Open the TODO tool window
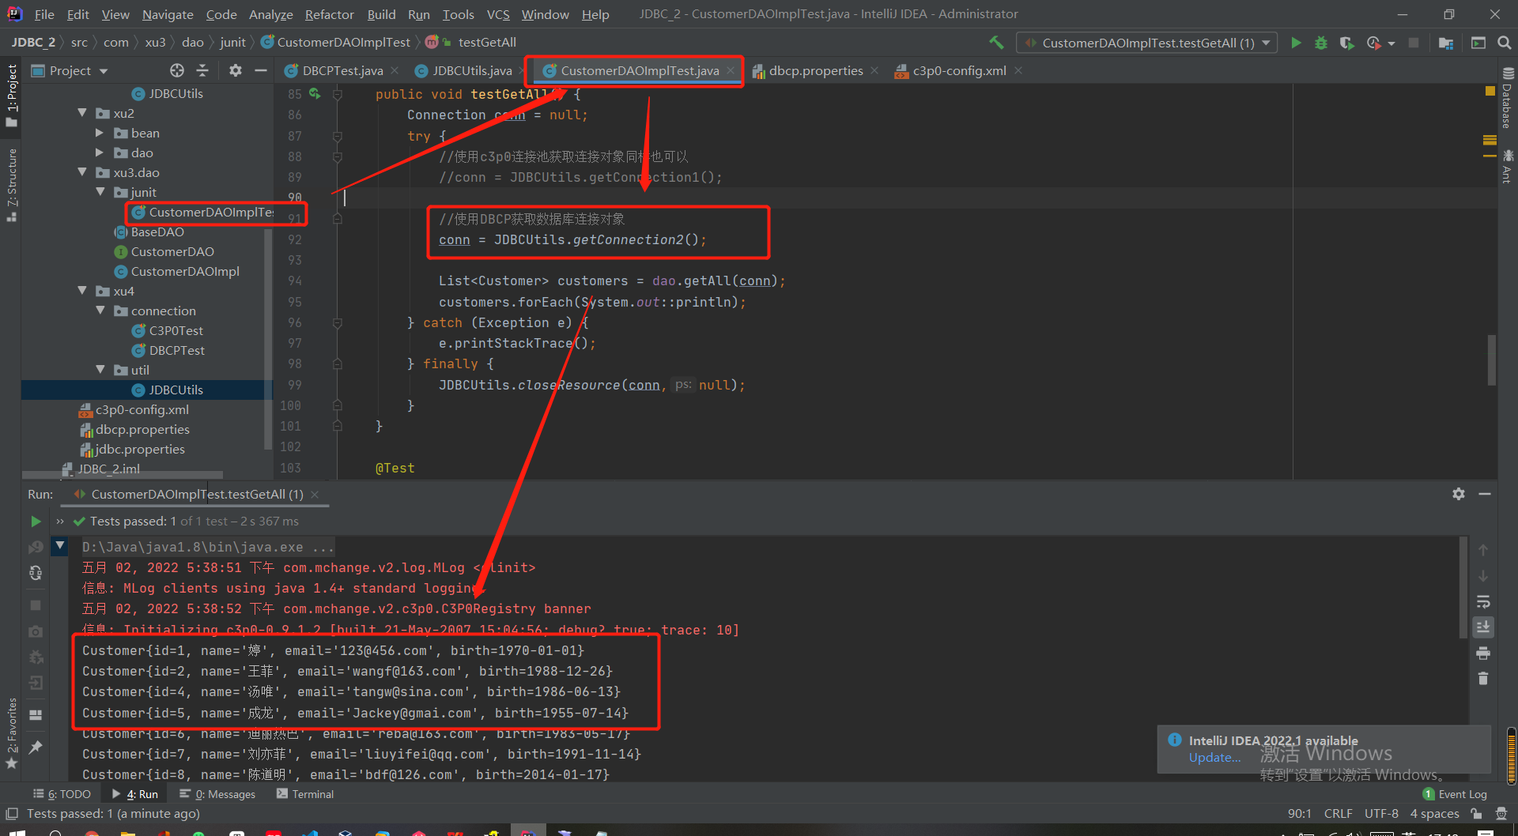This screenshot has height=836, width=1518. 62,794
